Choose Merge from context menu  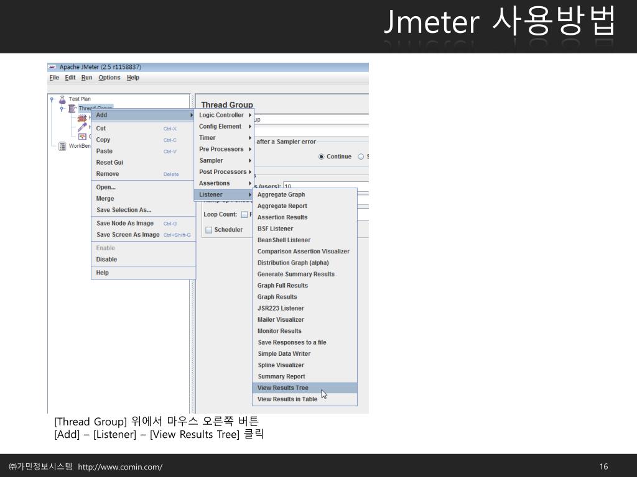143,199
